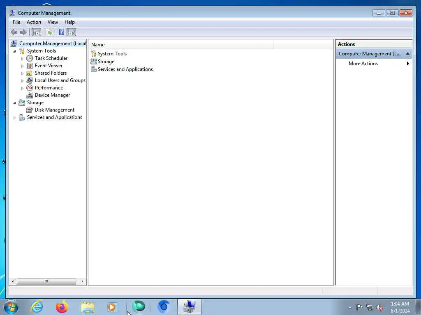
Task: Click the Export List toolbar icon
Action: pyautogui.click(x=49, y=32)
